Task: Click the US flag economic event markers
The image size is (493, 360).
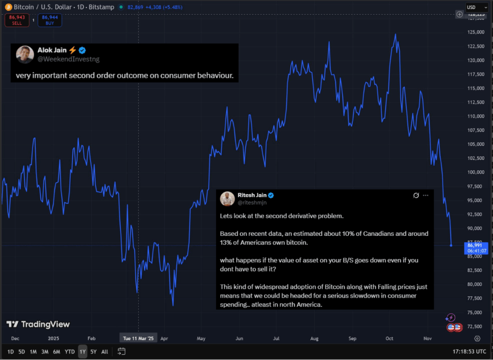Action: click(x=455, y=327)
